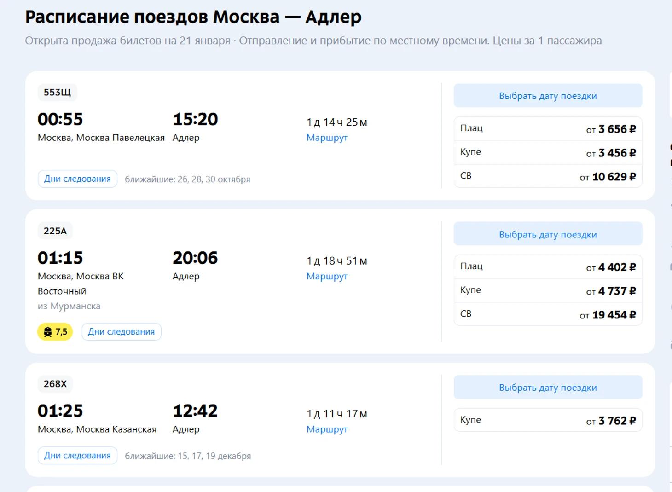Image resolution: width=672 pixels, height=492 pixels.
Task: Select СВ fare from 10 629 ₽
Action: 548,176
